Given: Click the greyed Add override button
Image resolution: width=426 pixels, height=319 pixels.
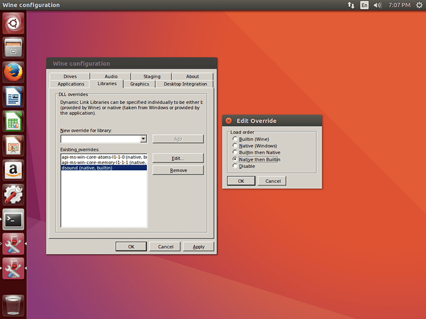Looking at the screenshot, I should pyautogui.click(x=178, y=139).
